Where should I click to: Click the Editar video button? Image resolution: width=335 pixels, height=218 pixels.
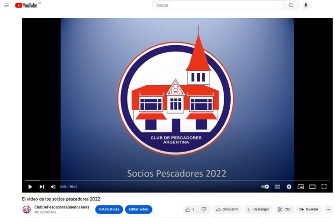click(x=138, y=209)
